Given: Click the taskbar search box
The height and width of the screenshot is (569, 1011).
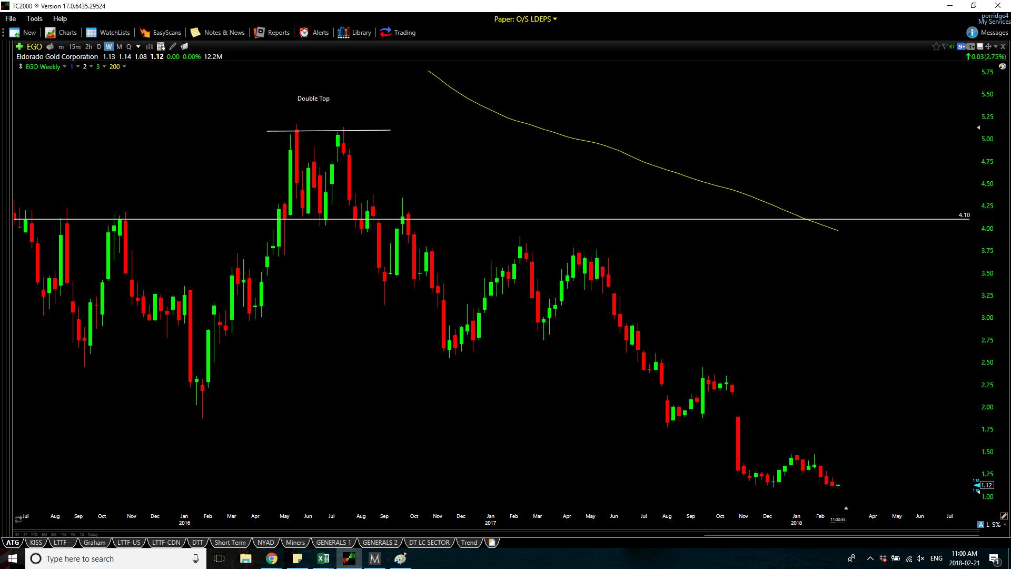Looking at the screenshot, I should 116,558.
